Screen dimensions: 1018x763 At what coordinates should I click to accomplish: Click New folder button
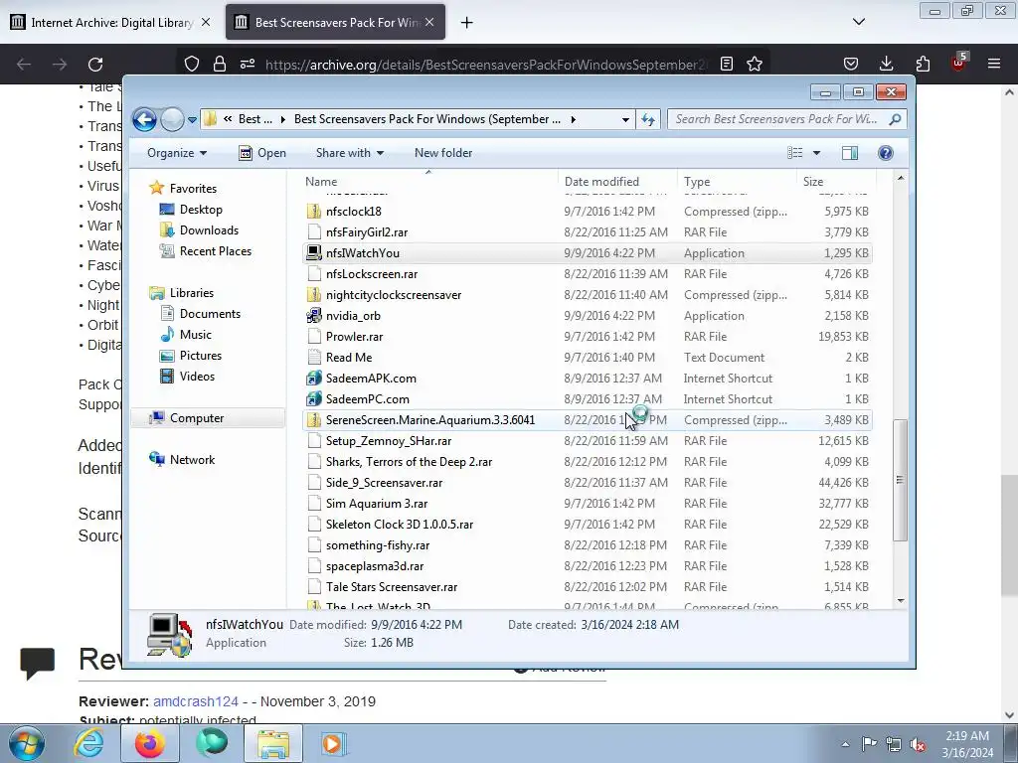point(443,153)
